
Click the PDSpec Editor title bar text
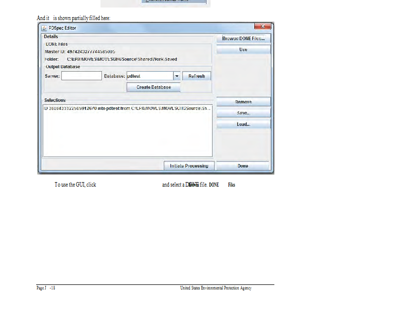tap(62, 28)
